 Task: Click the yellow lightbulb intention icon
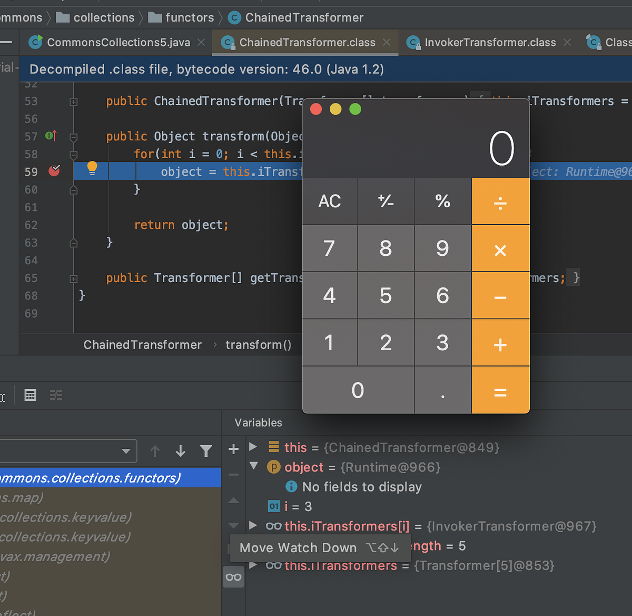[92, 168]
